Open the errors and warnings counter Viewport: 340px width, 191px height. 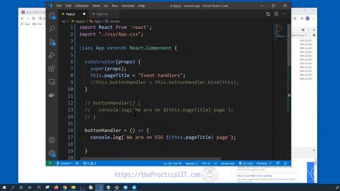90,163
